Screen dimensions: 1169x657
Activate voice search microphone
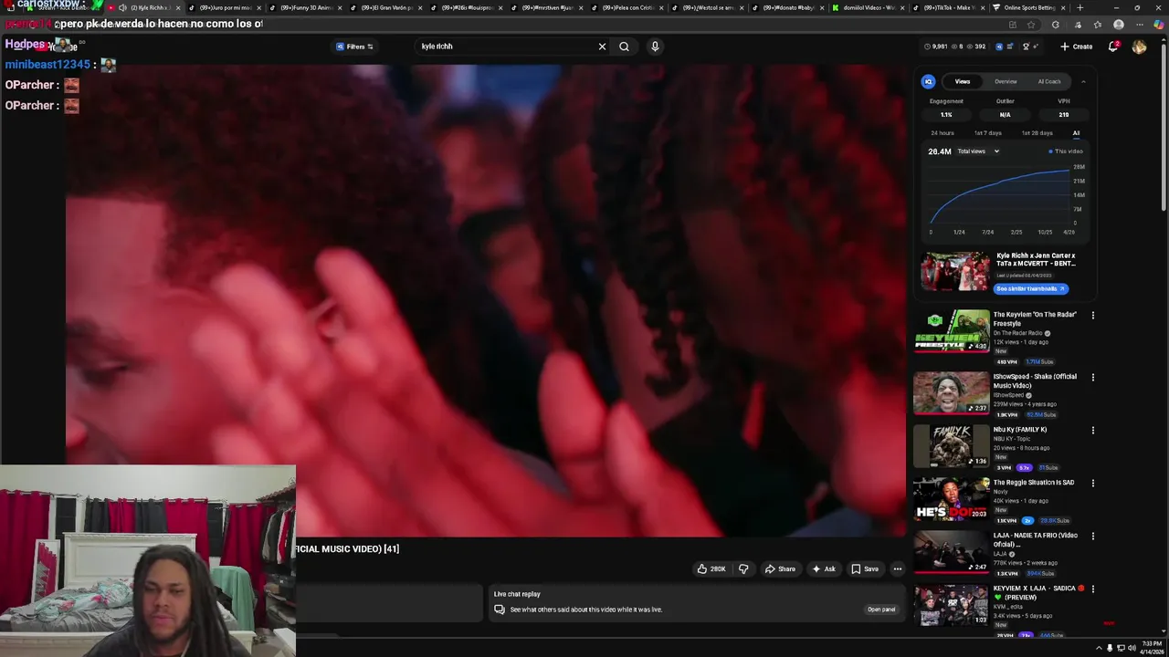point(655,47)
